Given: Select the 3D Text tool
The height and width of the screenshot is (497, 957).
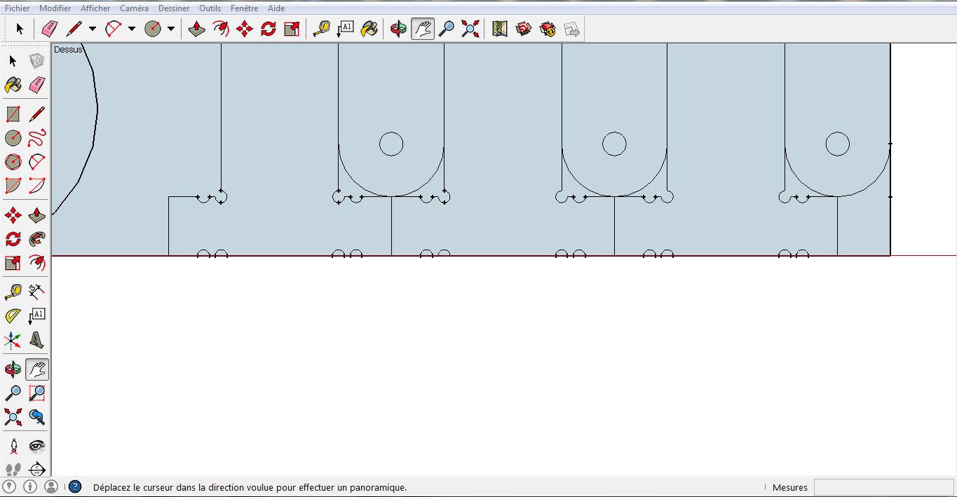Looking at the screenshot, I should pyautogui.click(x=37, y=340).
